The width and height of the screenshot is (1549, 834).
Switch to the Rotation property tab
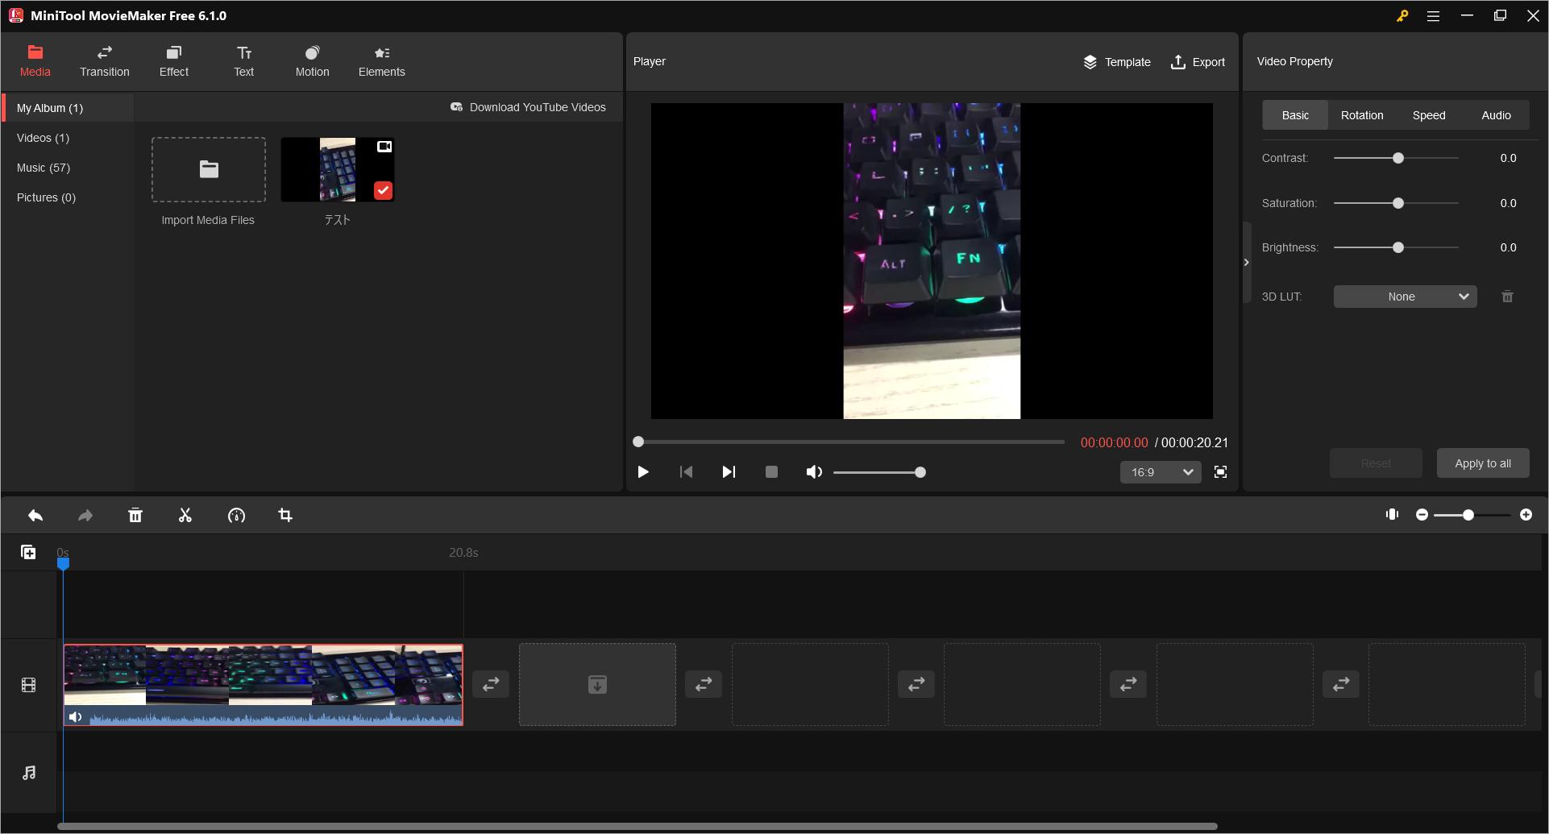(1362, 115)
